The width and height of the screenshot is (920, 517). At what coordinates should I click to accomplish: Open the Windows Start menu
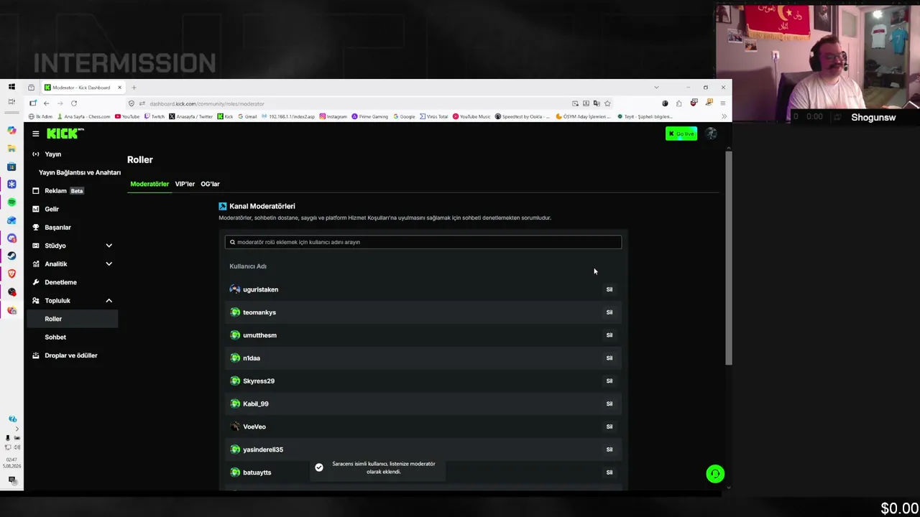click(11, 87)
